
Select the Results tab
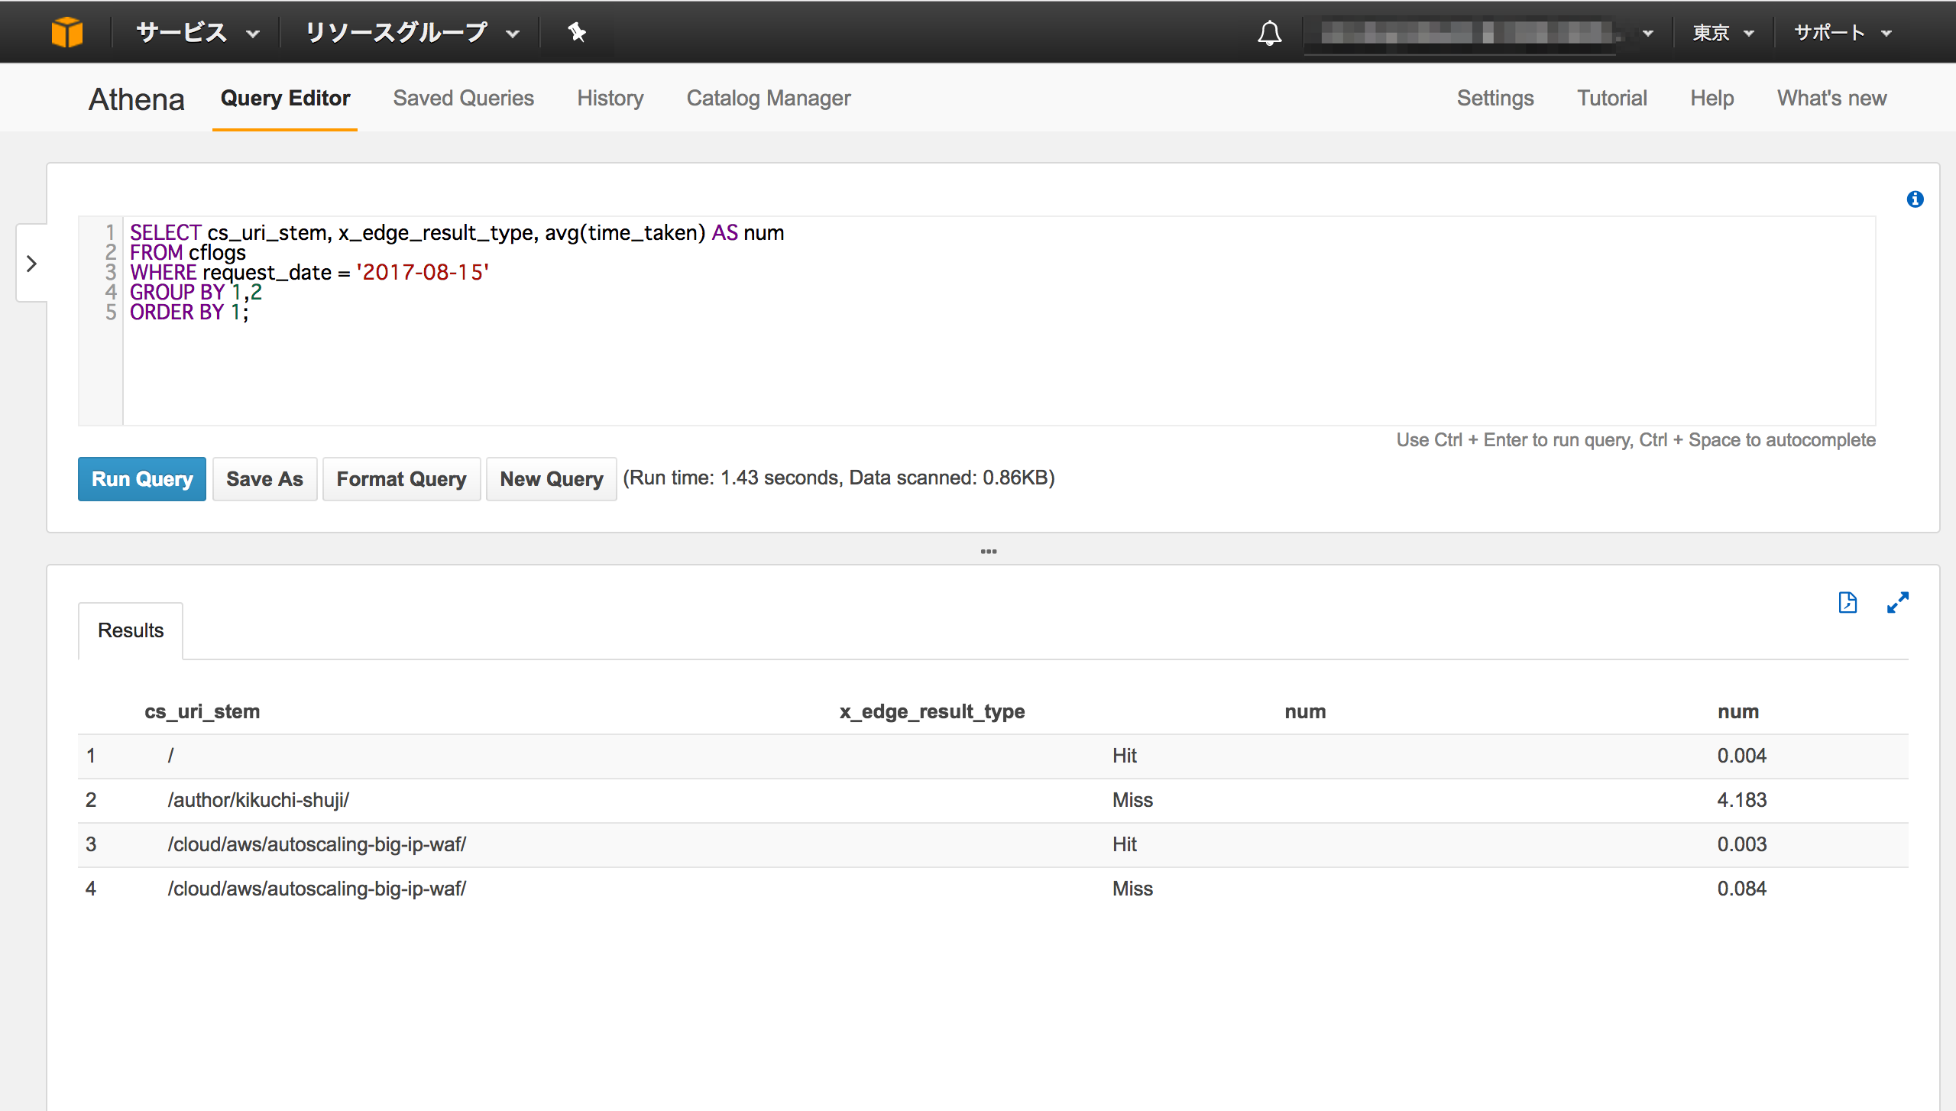[129, 630]
